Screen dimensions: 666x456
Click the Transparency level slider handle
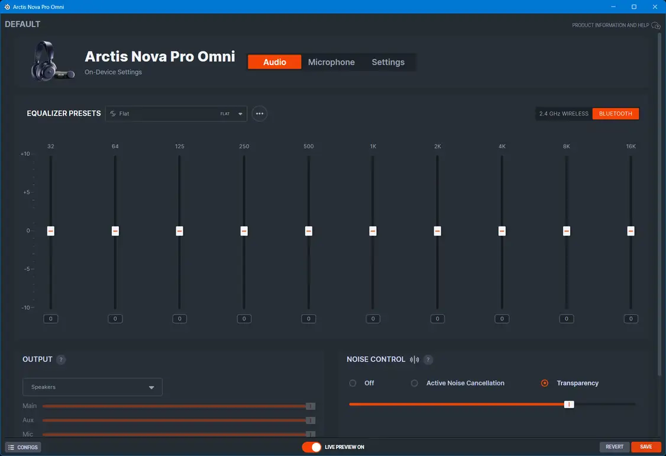click(x=569, y=404)
